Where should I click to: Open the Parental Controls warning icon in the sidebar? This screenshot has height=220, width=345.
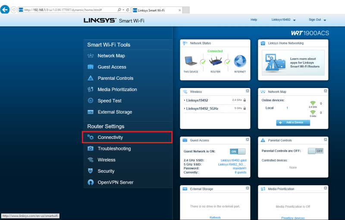tap(91, 78)
